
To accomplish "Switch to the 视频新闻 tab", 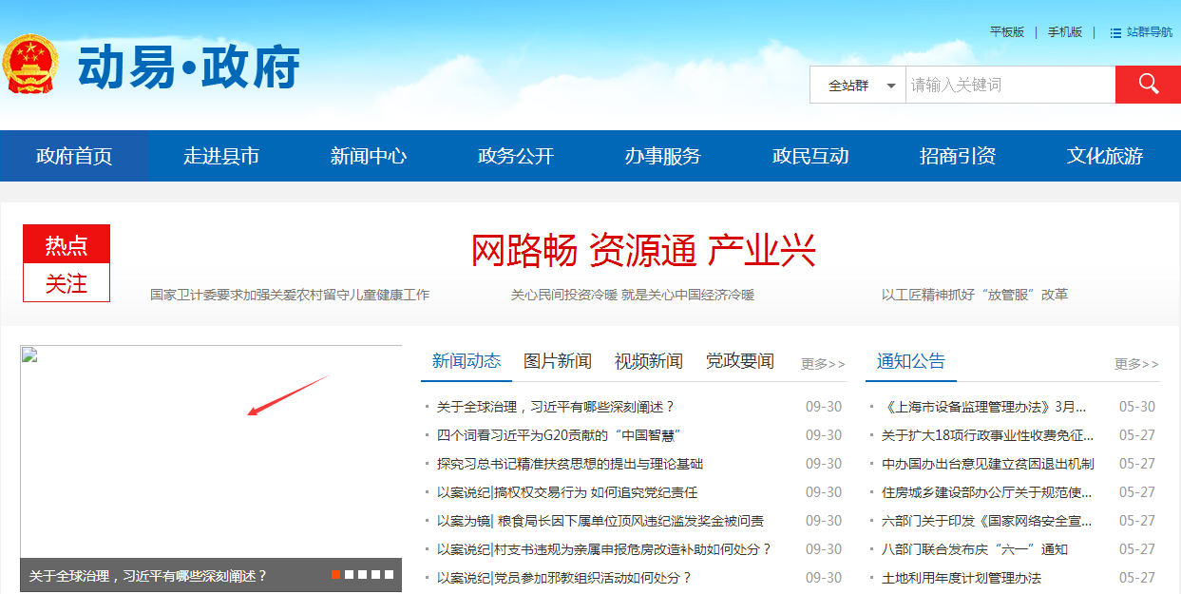I will click(x=648, y=361).
